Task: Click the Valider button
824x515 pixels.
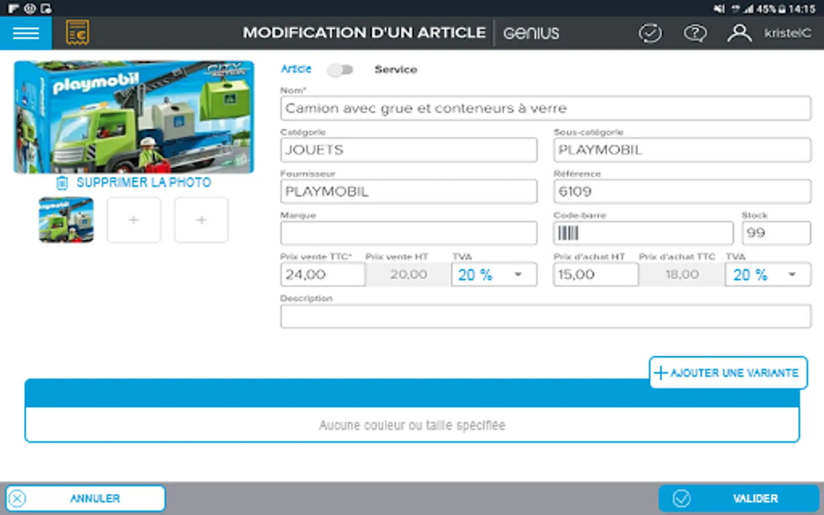Action: click(739, 498)
